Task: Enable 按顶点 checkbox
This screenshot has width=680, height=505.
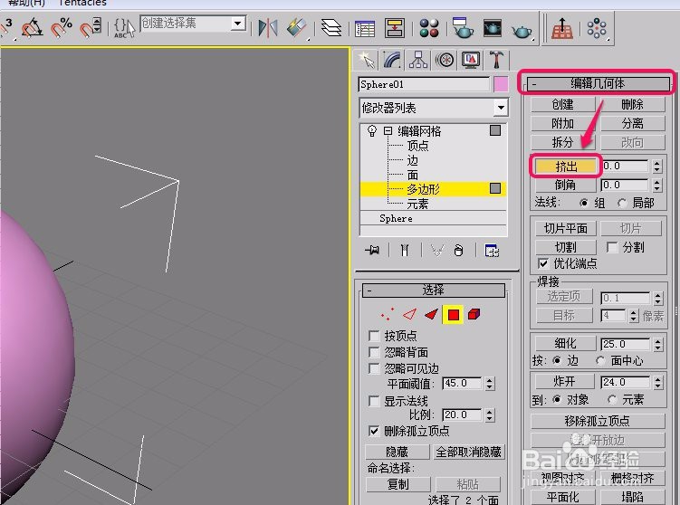Action: tap(374, 336)
